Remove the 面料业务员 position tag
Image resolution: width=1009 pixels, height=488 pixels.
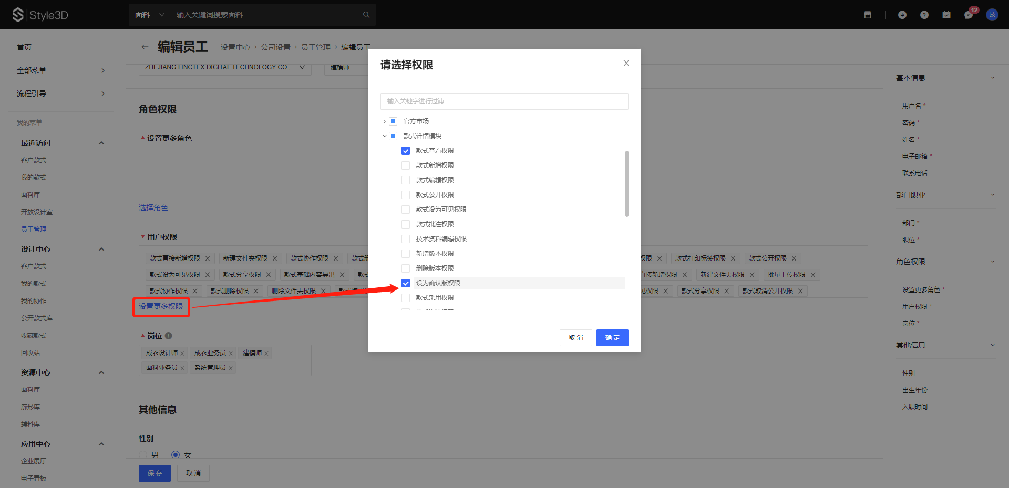182,368
